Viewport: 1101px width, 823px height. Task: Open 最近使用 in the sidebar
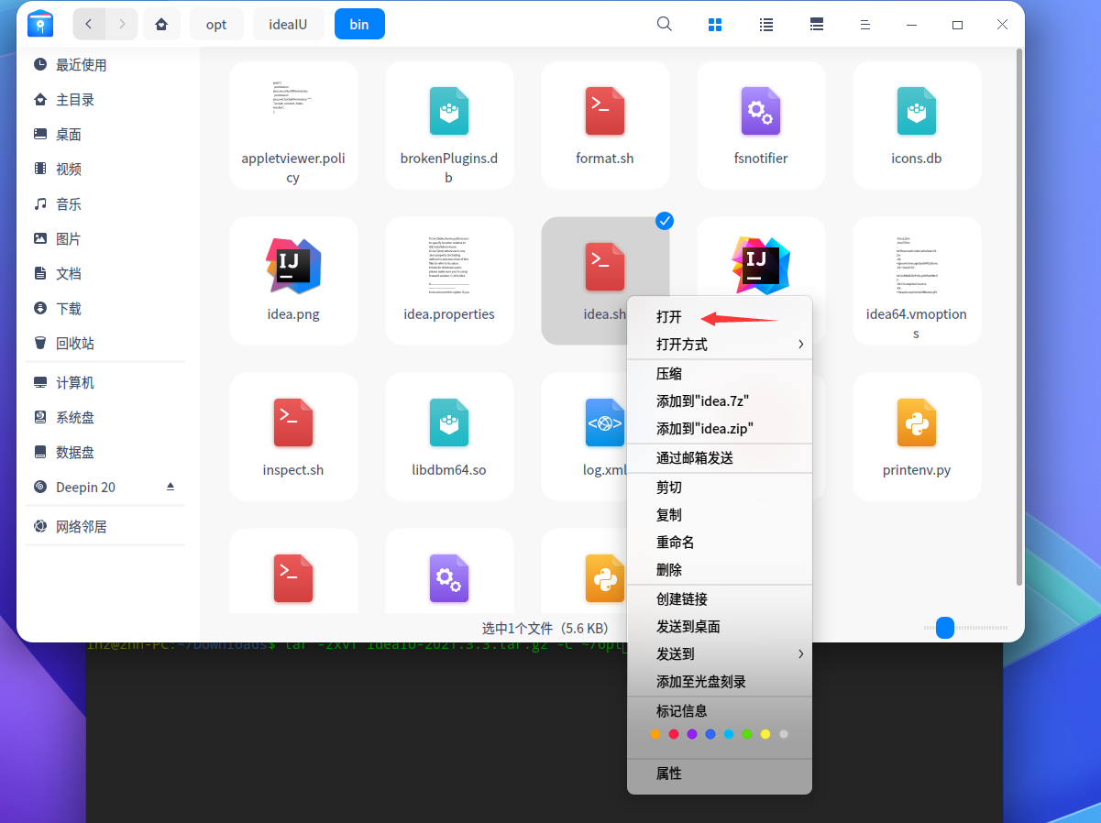(x=108, y=64)
